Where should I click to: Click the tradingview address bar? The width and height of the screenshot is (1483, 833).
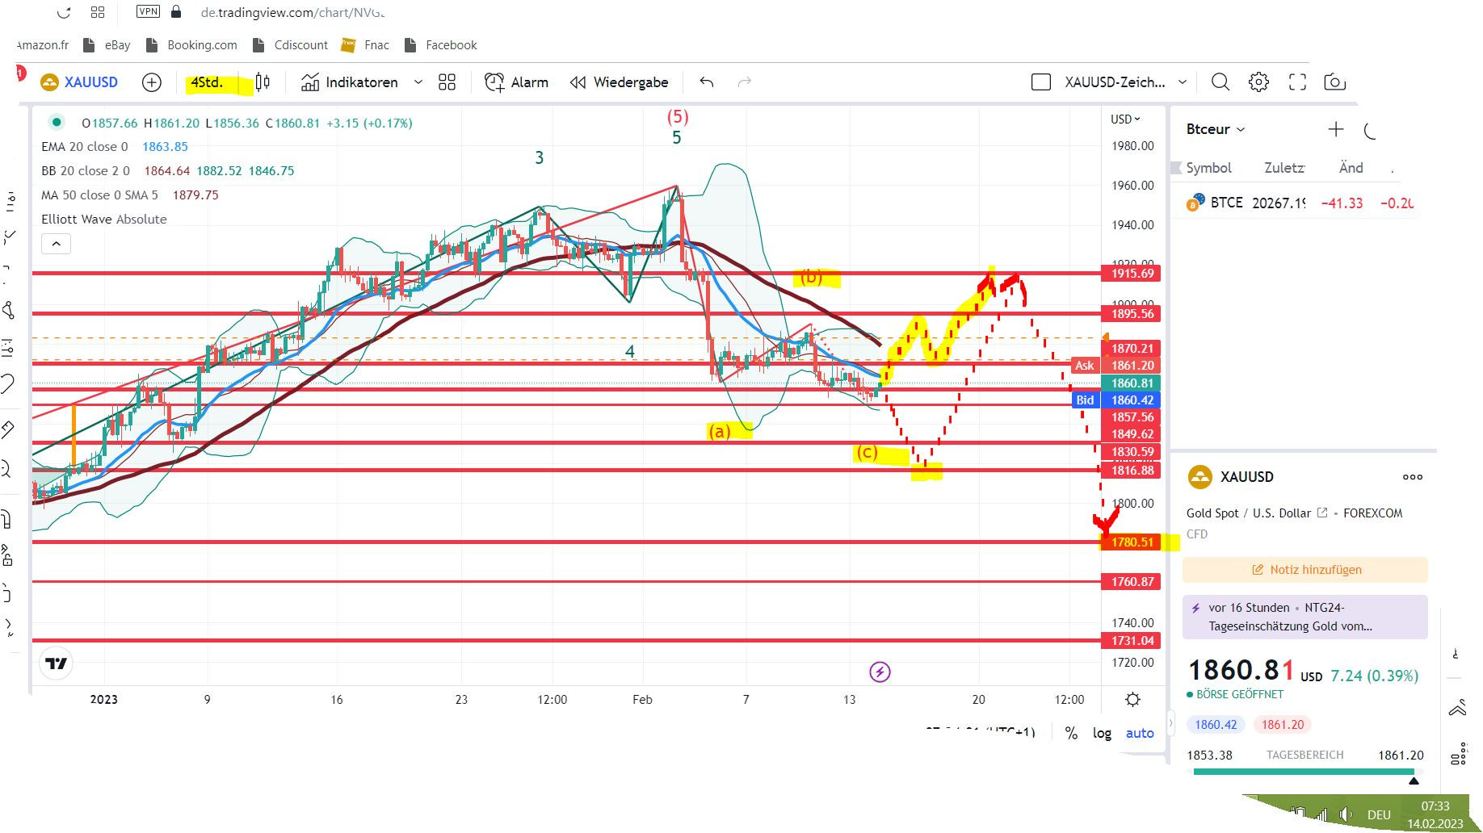click(x=292, y=12)
